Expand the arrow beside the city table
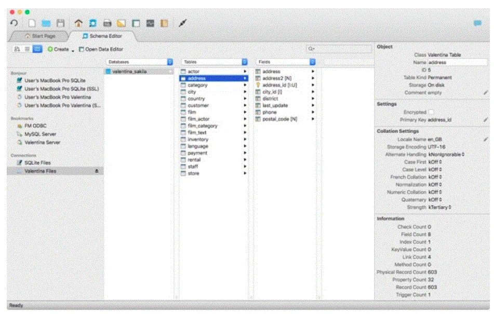 245,92
